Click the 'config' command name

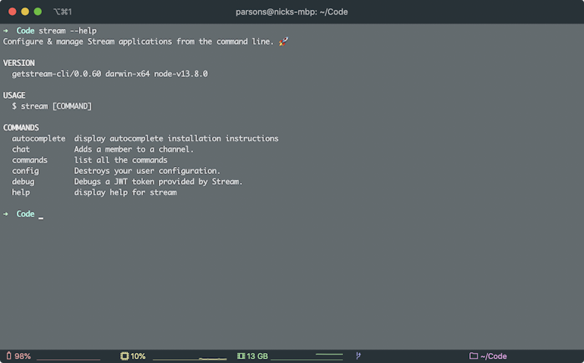point(25,171)
